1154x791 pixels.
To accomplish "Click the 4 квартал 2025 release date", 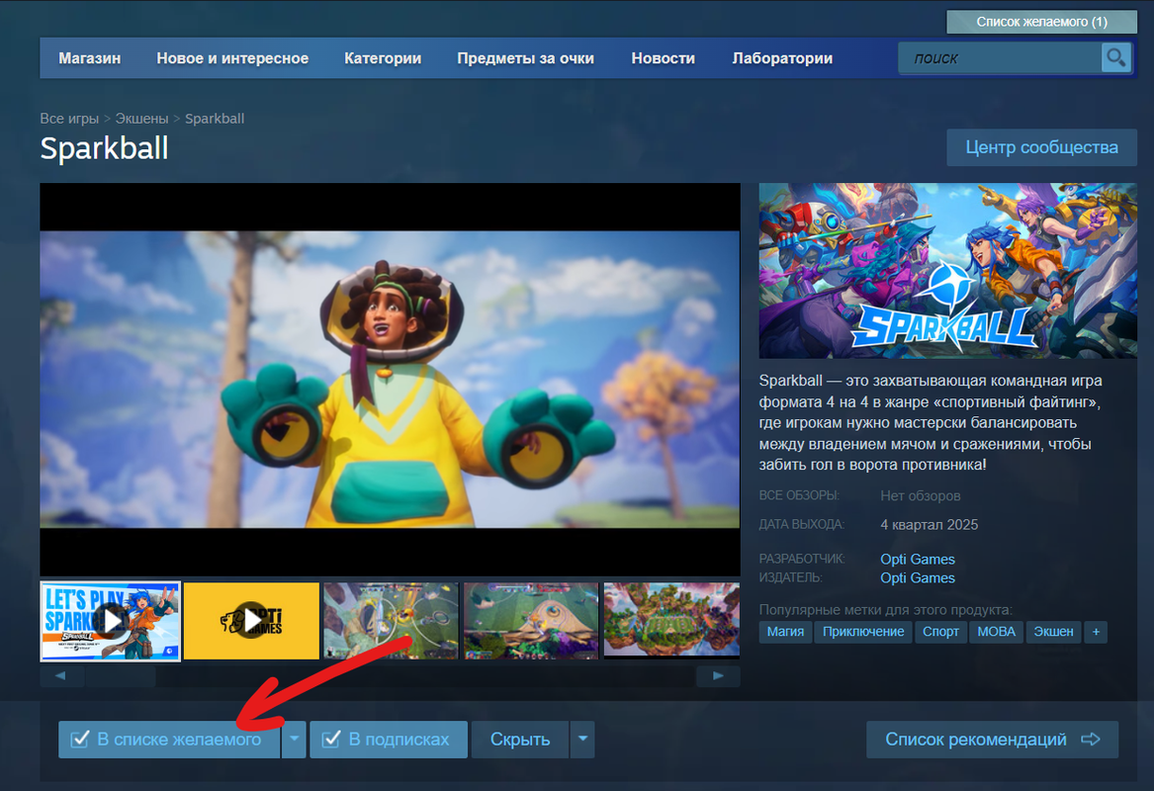I will click(x=929, y=525).
